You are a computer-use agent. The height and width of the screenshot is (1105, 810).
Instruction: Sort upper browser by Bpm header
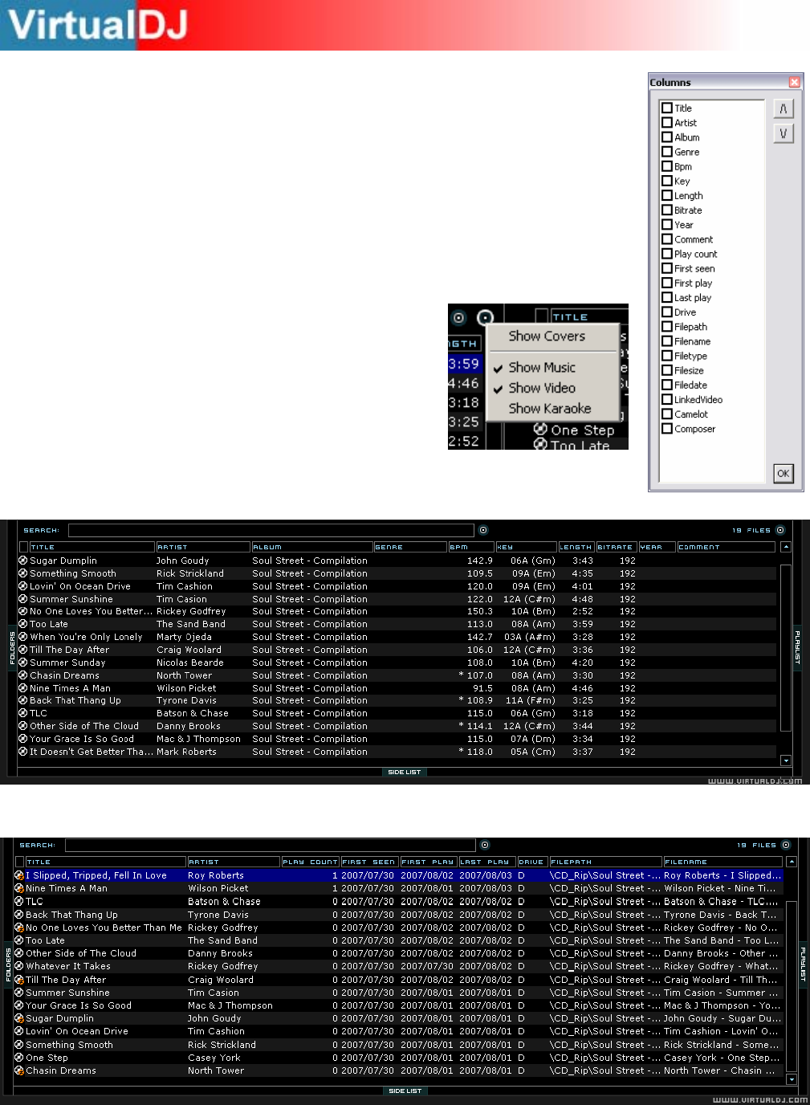[x=470, y=547]
